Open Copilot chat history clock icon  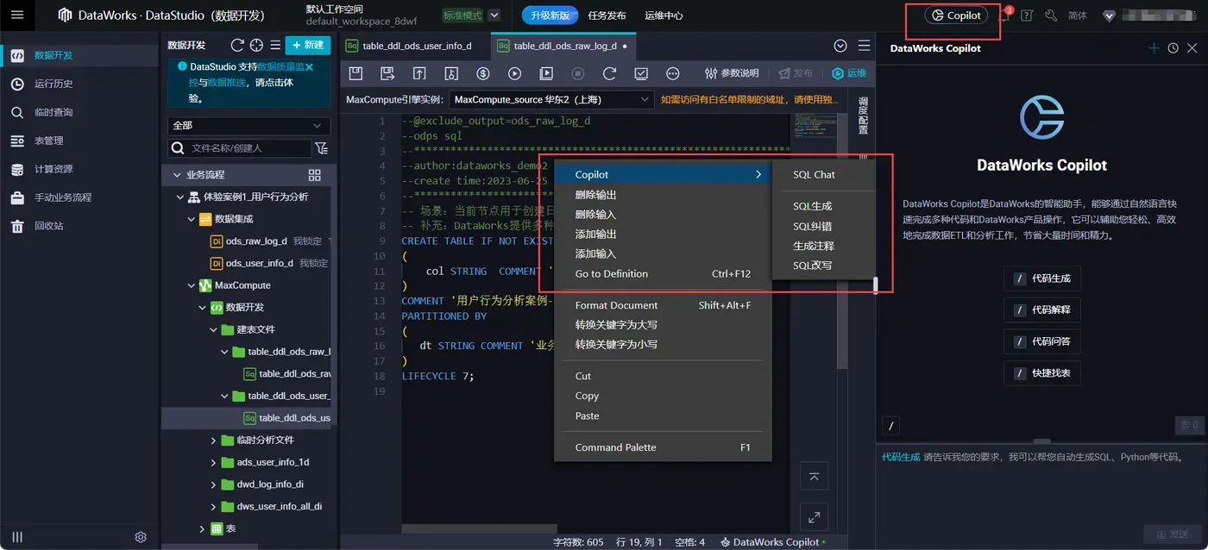click(1173, 48)
